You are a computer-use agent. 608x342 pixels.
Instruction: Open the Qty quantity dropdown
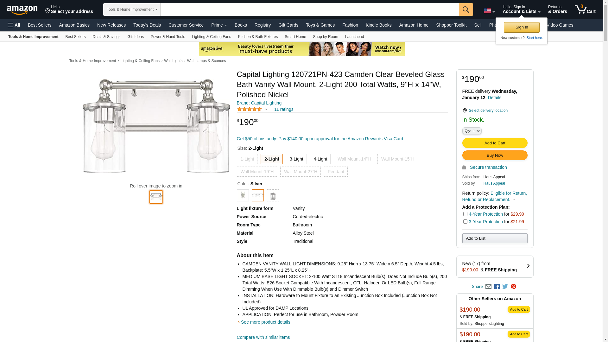coord(472,131)
